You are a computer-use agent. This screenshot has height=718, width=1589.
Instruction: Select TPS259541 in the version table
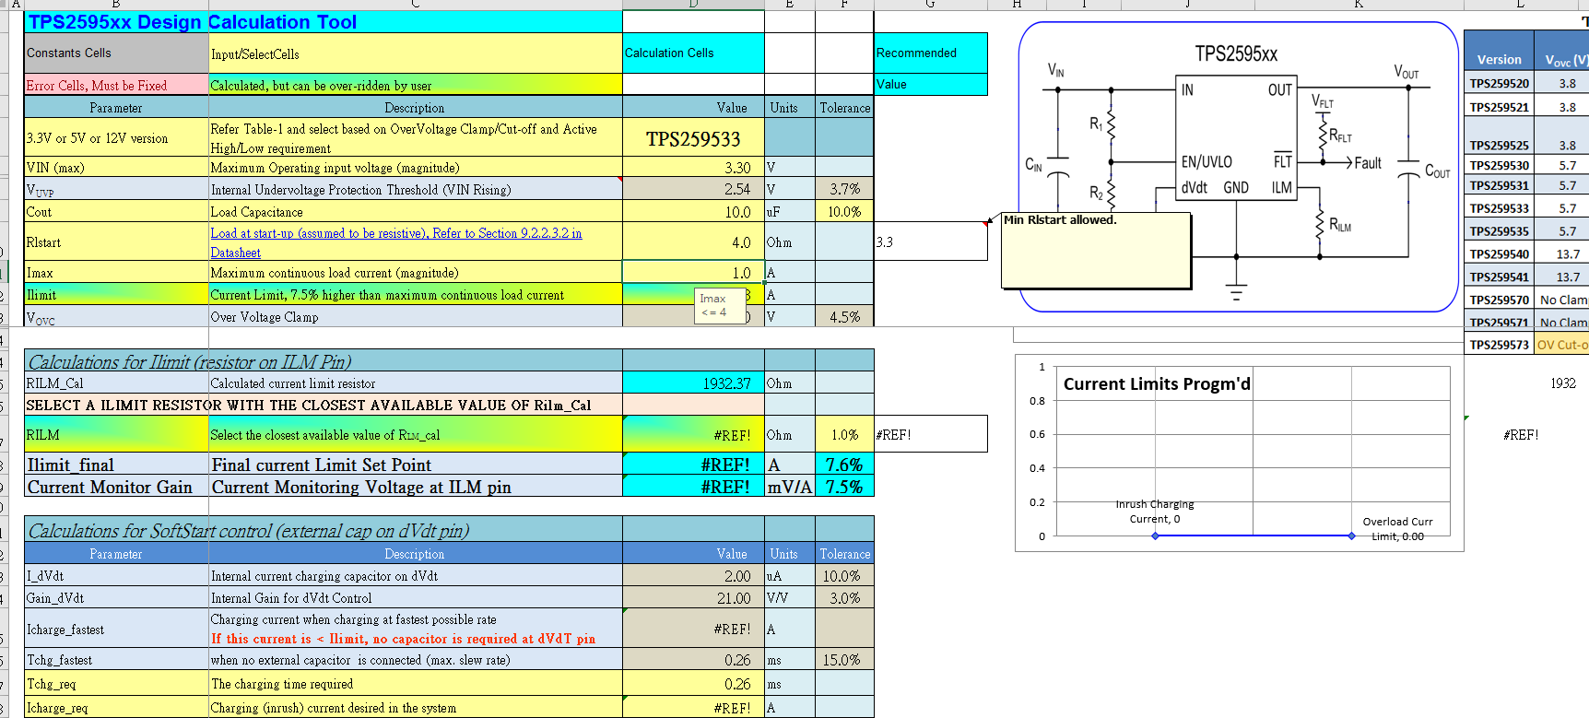(1499, 277)
